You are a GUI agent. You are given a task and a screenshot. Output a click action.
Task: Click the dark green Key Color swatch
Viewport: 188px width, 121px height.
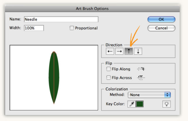click(140, 104)
